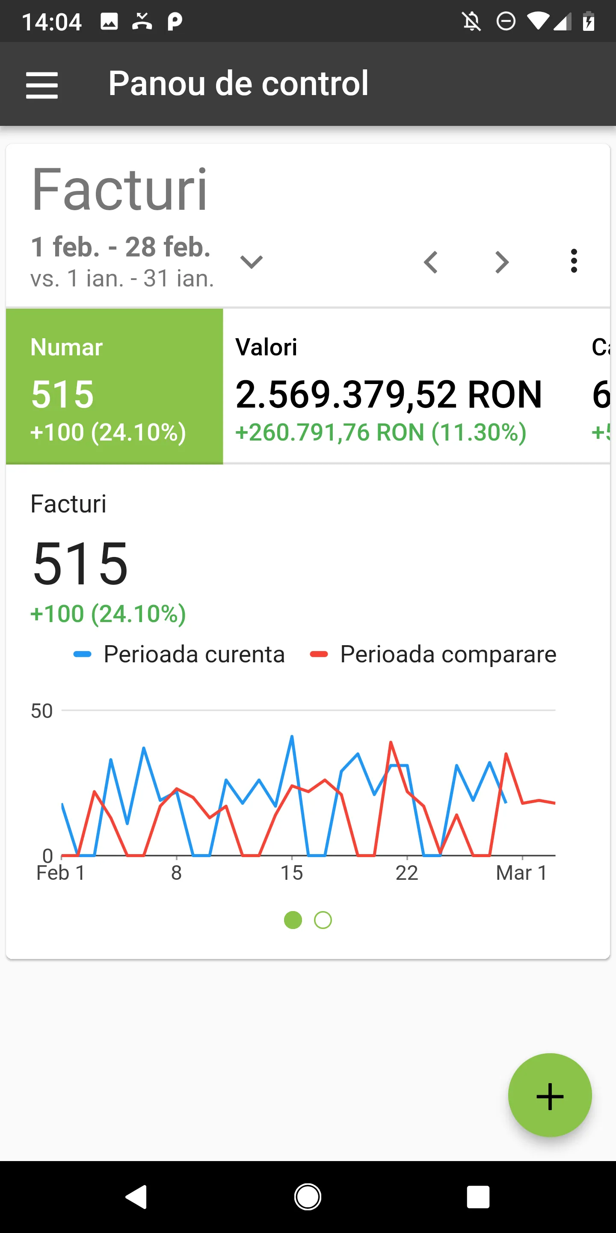Tap the image notification icon in status bar
Image resolution: width=616 pixels, height=1233 pixels.
point(109,21)
